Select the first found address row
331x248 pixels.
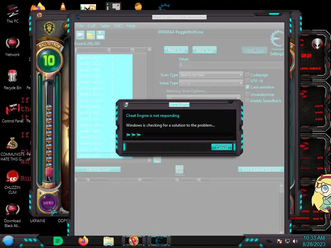(104, 57)
